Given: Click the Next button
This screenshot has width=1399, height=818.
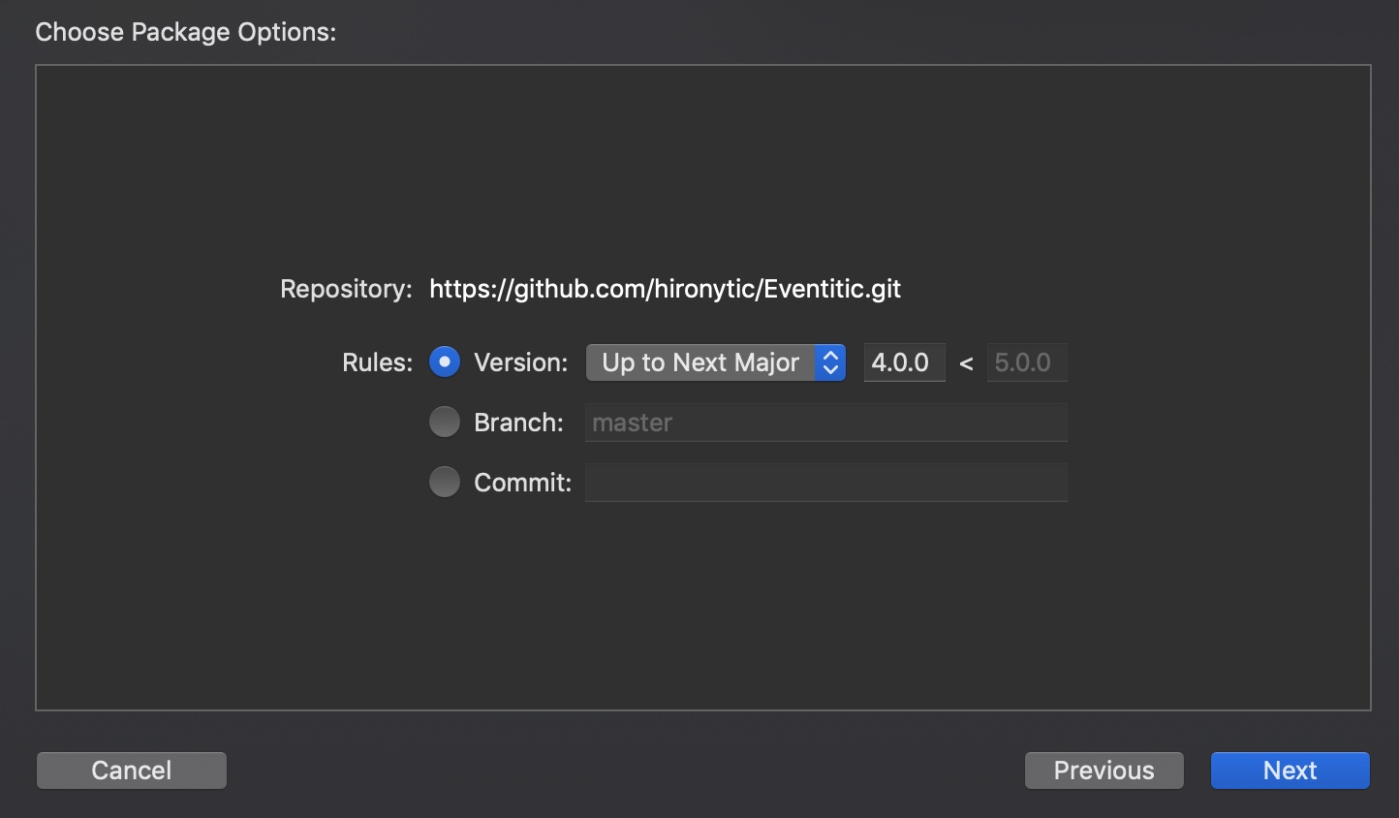Looking at the screenshot, I should click(x=1290, y=770).
